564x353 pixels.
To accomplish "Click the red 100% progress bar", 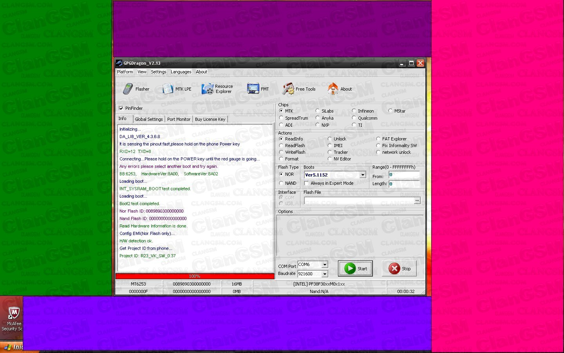I will [195, 276].
